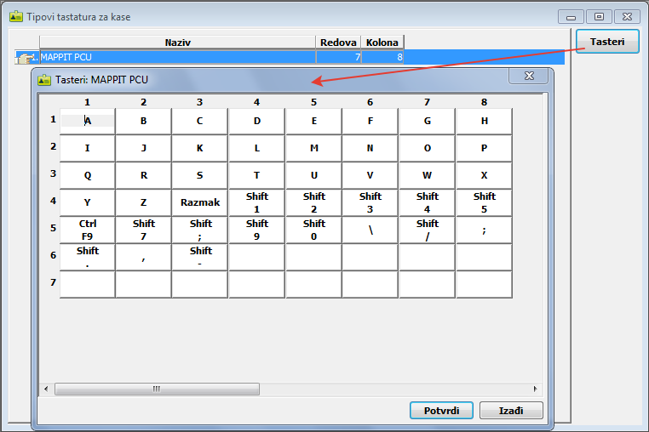Select the key cell labeled P
Viewport: 649px width, 432px height.
click(485, 148)
